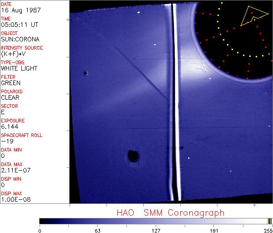273x233 pixels.
Task: Click the bright white vertical streak in the image
Action: [177, 103]
